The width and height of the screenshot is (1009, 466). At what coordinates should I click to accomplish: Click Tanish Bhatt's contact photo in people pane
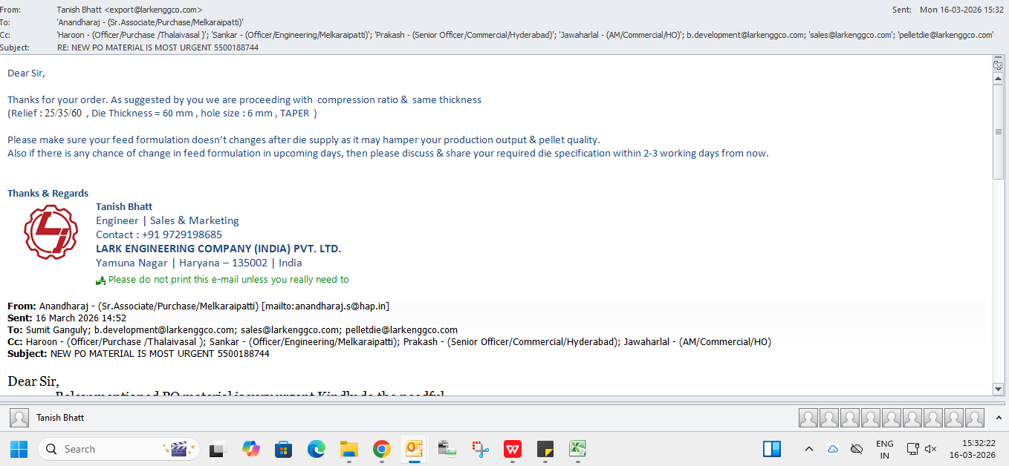coord(19,418)
